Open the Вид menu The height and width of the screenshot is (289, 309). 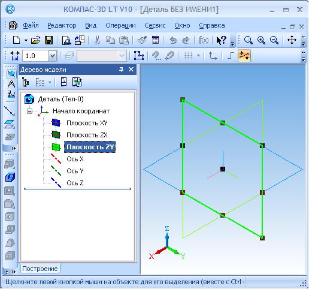pyautogui.click(x=91, y=25)
